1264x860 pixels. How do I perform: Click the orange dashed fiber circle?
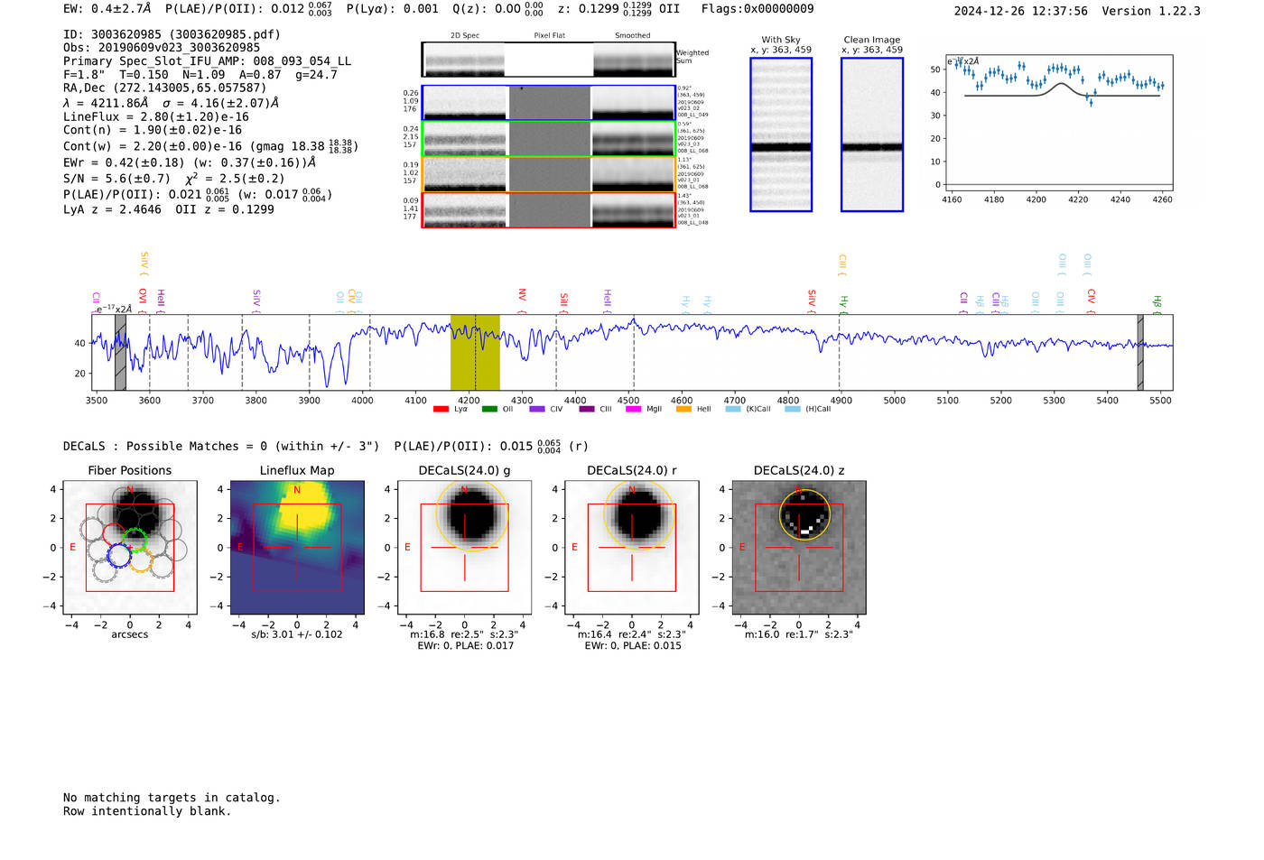(140, 560)
